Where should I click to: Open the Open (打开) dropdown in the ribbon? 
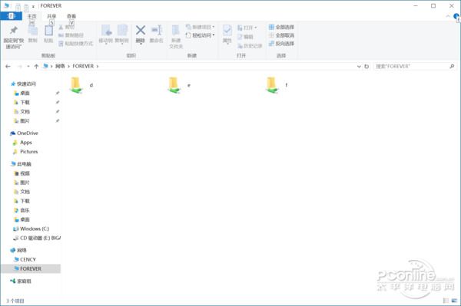point(247,28)
